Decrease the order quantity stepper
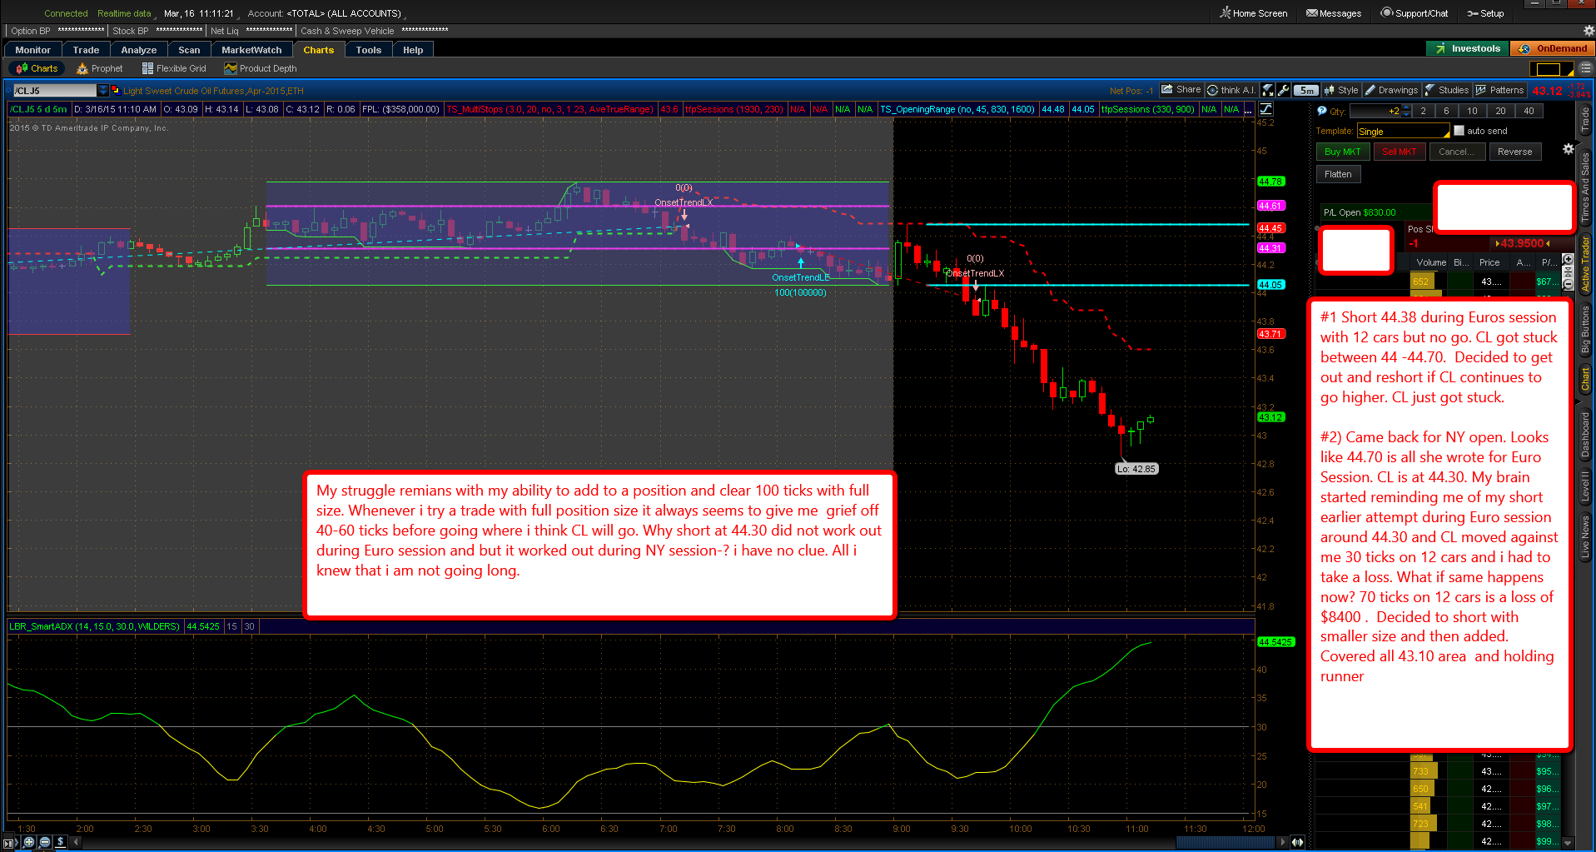 click(x=1406, y=114)
